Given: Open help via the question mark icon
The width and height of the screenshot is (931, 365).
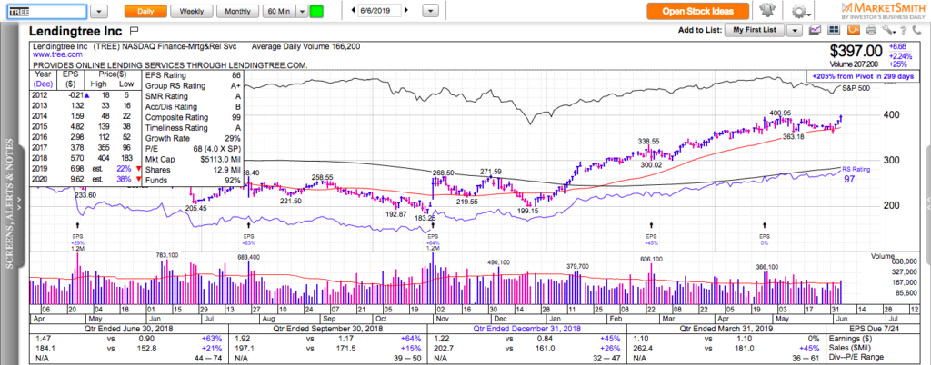Looking at the screenshot, I should [x=903, y=30].
